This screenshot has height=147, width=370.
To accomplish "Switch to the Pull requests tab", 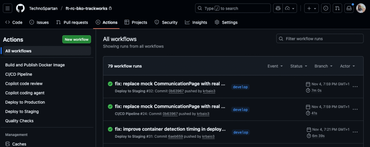I will (72, 23).
